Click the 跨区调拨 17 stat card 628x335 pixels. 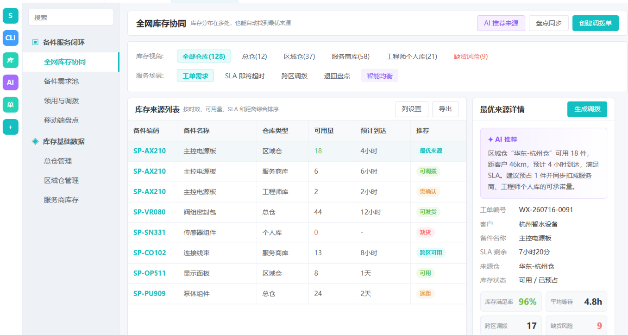pyautogui.click(x=511, y=326)
